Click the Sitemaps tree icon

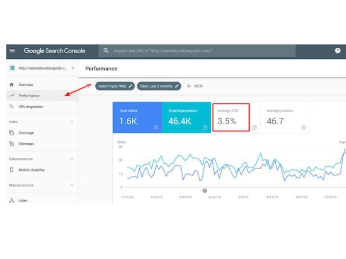(x=12, y=144)
